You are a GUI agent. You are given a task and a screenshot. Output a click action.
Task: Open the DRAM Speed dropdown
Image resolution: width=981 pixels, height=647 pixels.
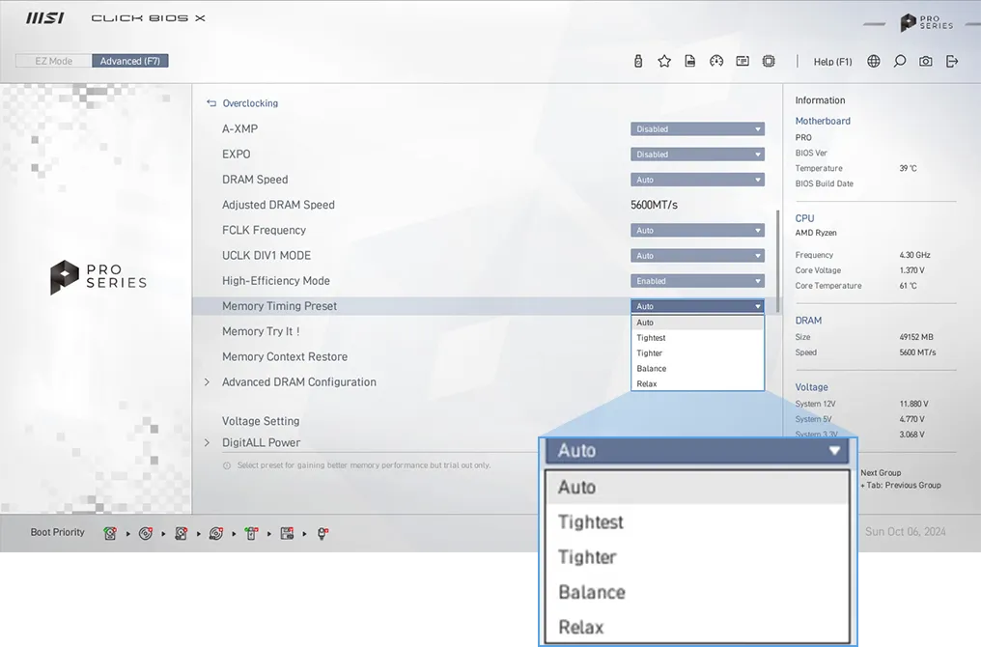pyautogui.click(x=697, y=180)
